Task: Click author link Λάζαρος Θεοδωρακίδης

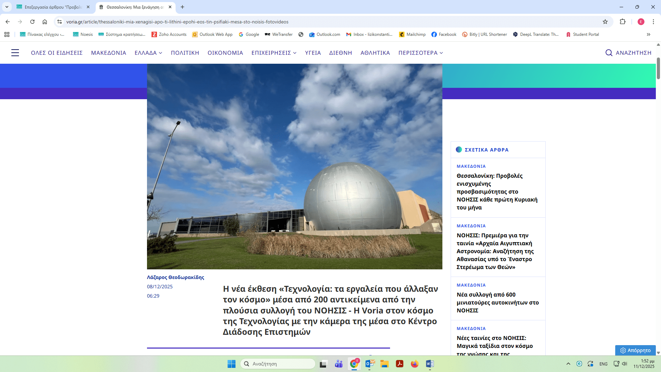Action: [175, 277]
